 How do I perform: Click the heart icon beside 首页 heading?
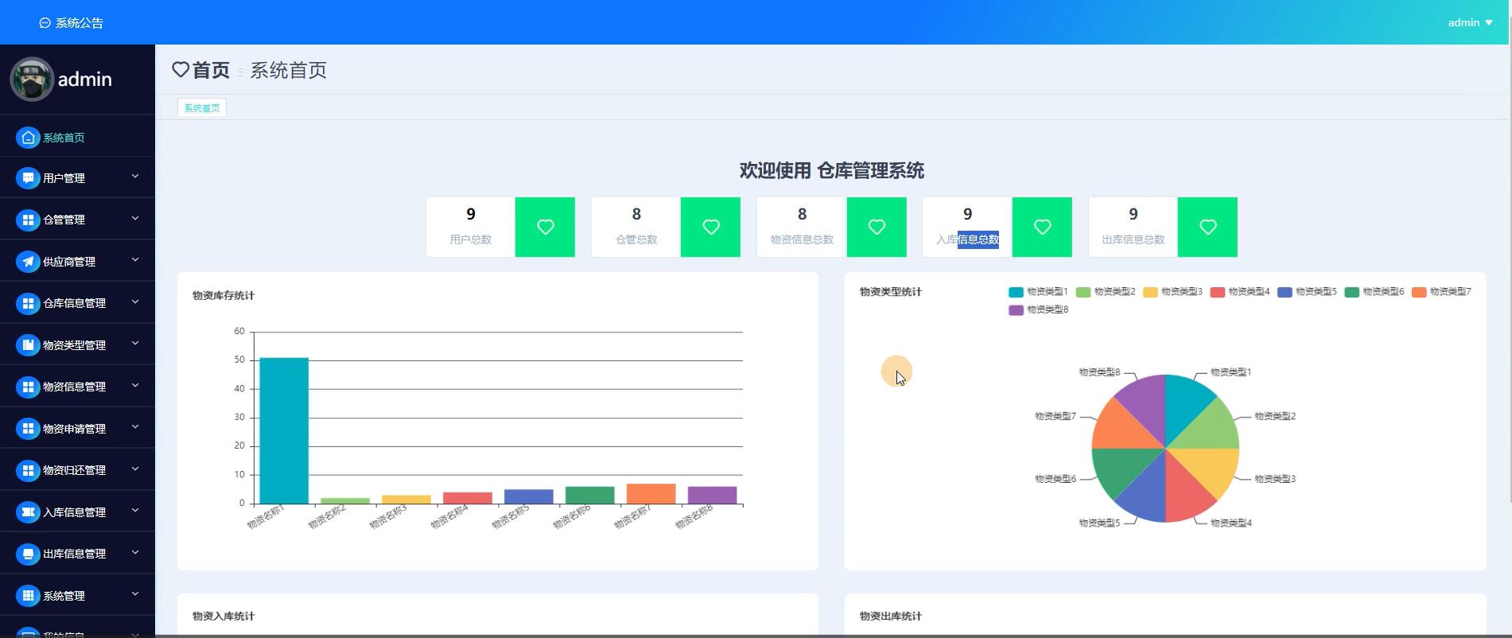(x=181, y=70)
